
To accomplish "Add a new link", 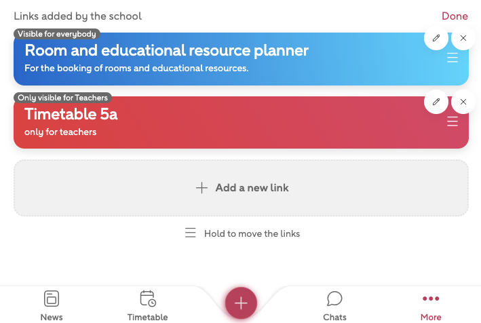I will pos(241,188).
